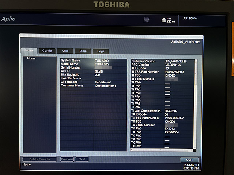
Task: Click TI Last Compatable P... row
Action: tap(162, 111)
